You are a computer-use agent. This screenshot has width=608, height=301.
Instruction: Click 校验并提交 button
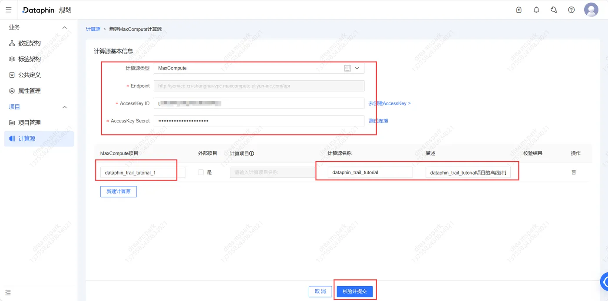(x=355, y=291)
